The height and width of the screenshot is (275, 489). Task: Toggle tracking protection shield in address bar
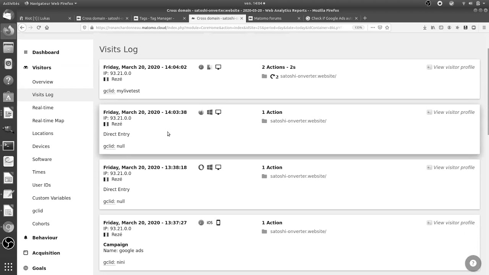click(x=84, y=27)
